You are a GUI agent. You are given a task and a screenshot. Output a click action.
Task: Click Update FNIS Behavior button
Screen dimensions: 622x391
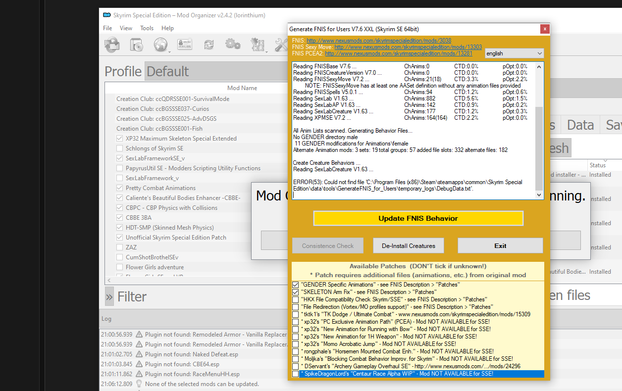click(418, 218)
